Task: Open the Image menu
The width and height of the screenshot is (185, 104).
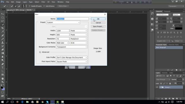Action: tap(18, 2)
